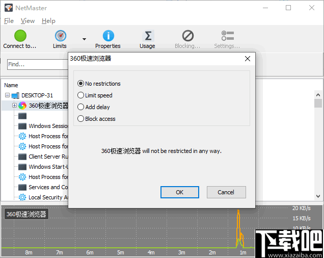Cancel the restrictions dialog
Screen dimensions: 324x258
click(x=226, y=192)
